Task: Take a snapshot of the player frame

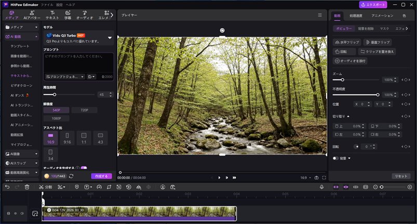Action: (x=316, y=177)
